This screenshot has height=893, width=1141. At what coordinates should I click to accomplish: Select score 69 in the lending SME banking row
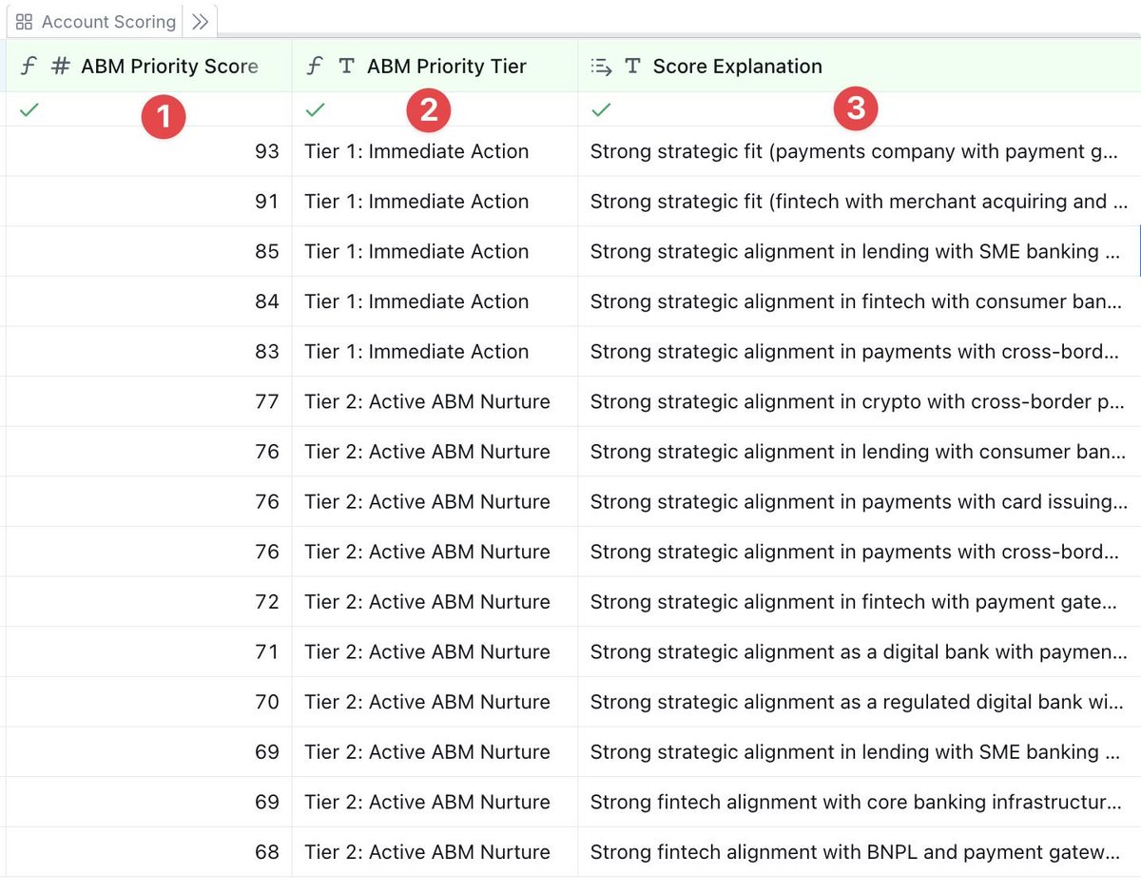[x=148, y=752]
